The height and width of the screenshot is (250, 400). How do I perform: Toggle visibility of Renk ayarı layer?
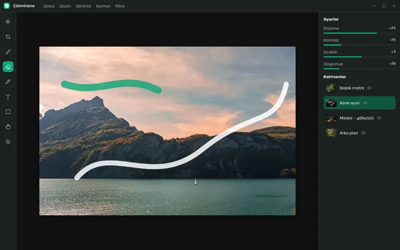[365, 102]
